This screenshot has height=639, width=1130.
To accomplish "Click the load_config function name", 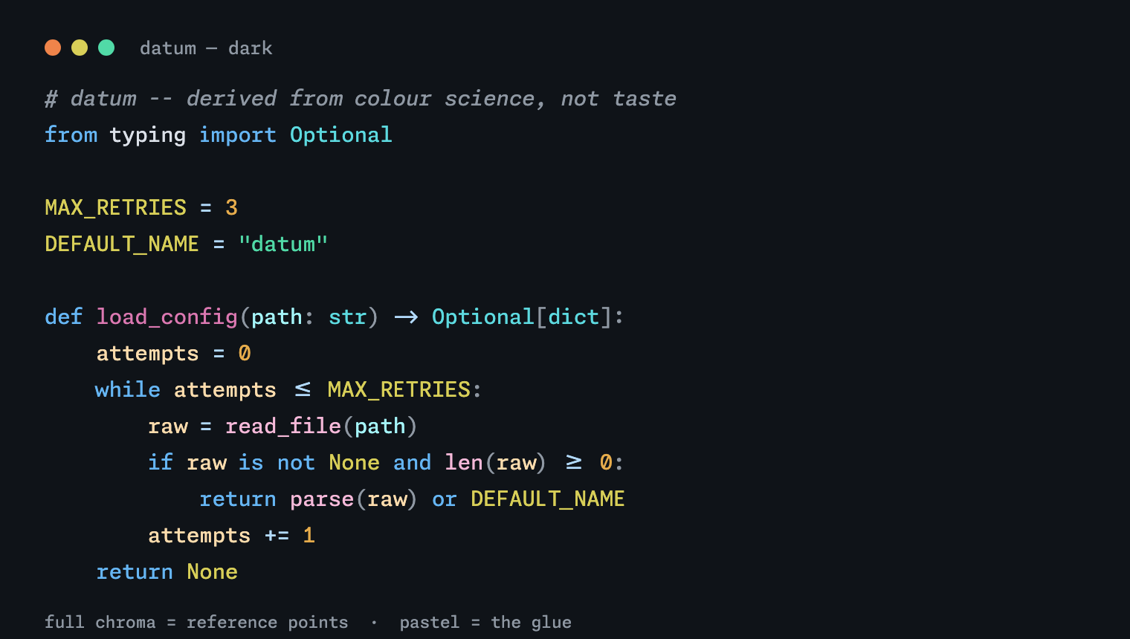I will click(167, 317).
